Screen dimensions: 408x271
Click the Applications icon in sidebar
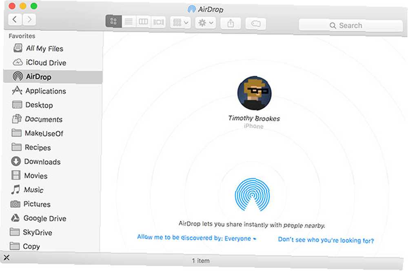17,90
